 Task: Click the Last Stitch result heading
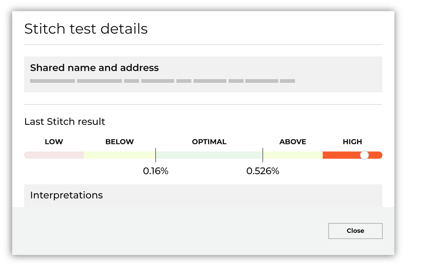point(64,122)
